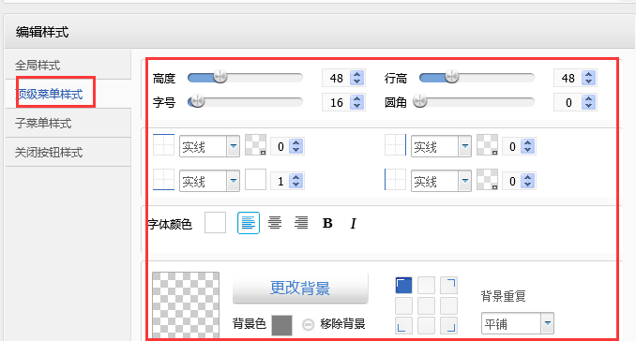Click the 移除背景 remove icon
The image size is (636, 341).
(309, 324)
